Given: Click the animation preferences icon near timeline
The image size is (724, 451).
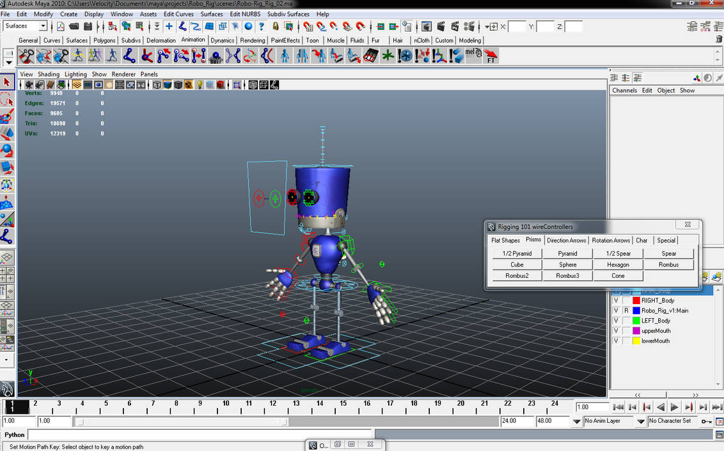Looking at the screenshot, I should tap(719, 422).
